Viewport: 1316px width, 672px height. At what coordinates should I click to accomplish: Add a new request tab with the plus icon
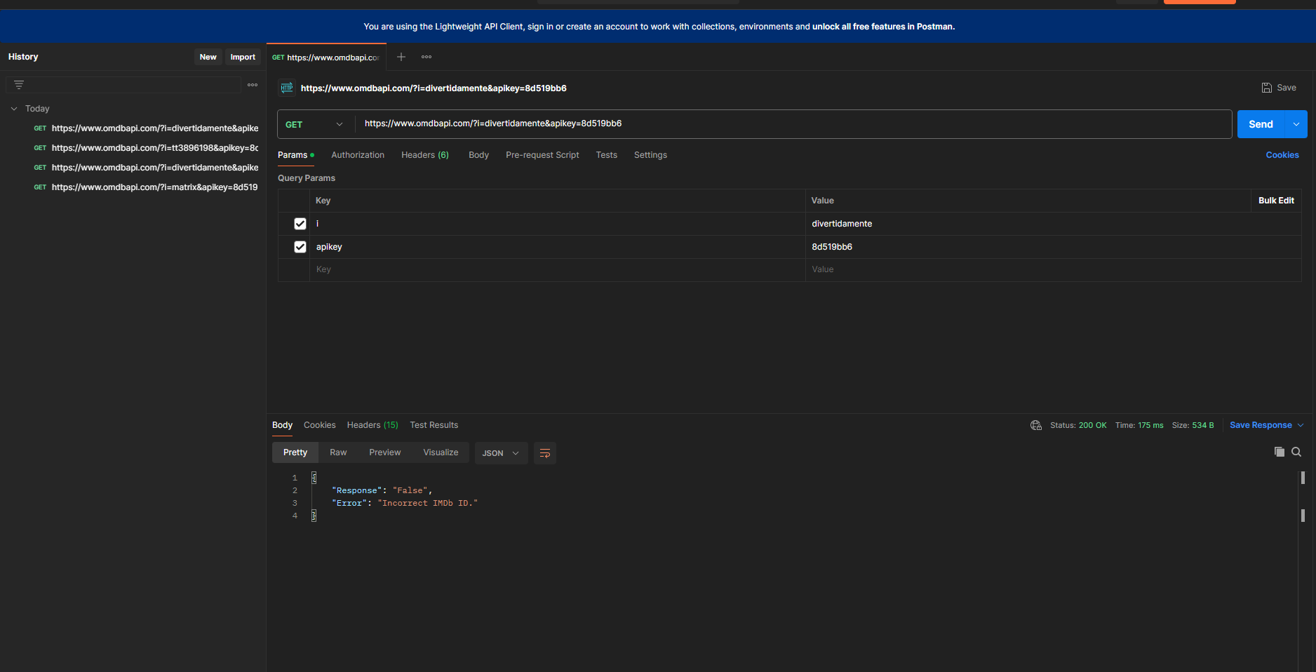401,57
